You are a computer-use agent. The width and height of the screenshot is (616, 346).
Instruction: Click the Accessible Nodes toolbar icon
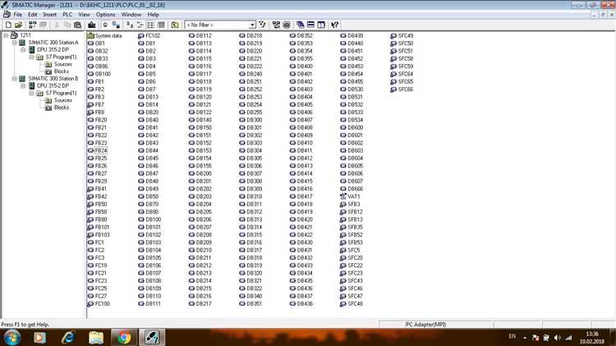tap(33, 25)
